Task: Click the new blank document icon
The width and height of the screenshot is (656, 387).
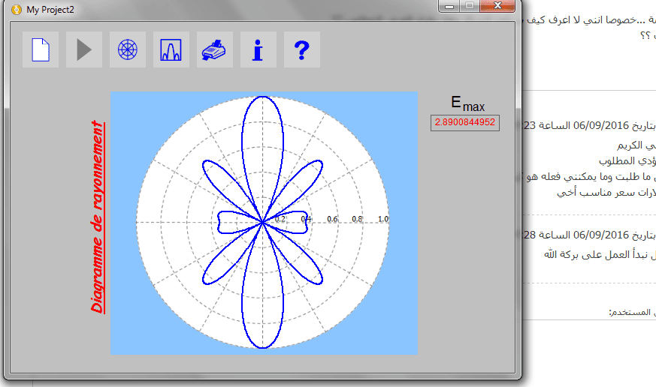Action: [41, 50]
